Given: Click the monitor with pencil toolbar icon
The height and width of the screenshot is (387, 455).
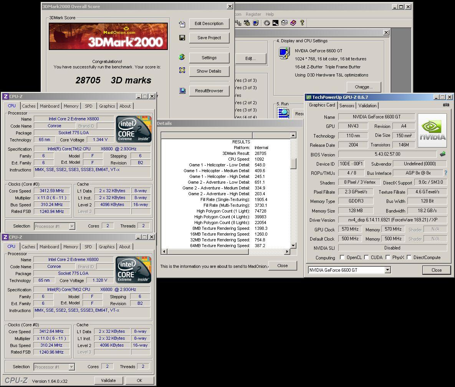Looking at the screenshot, I should [256, 23].
